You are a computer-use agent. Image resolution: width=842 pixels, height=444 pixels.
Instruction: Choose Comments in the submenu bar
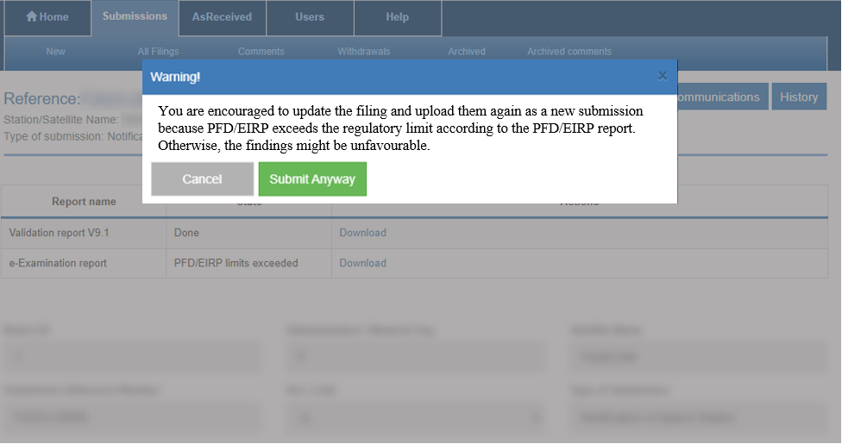261,52
